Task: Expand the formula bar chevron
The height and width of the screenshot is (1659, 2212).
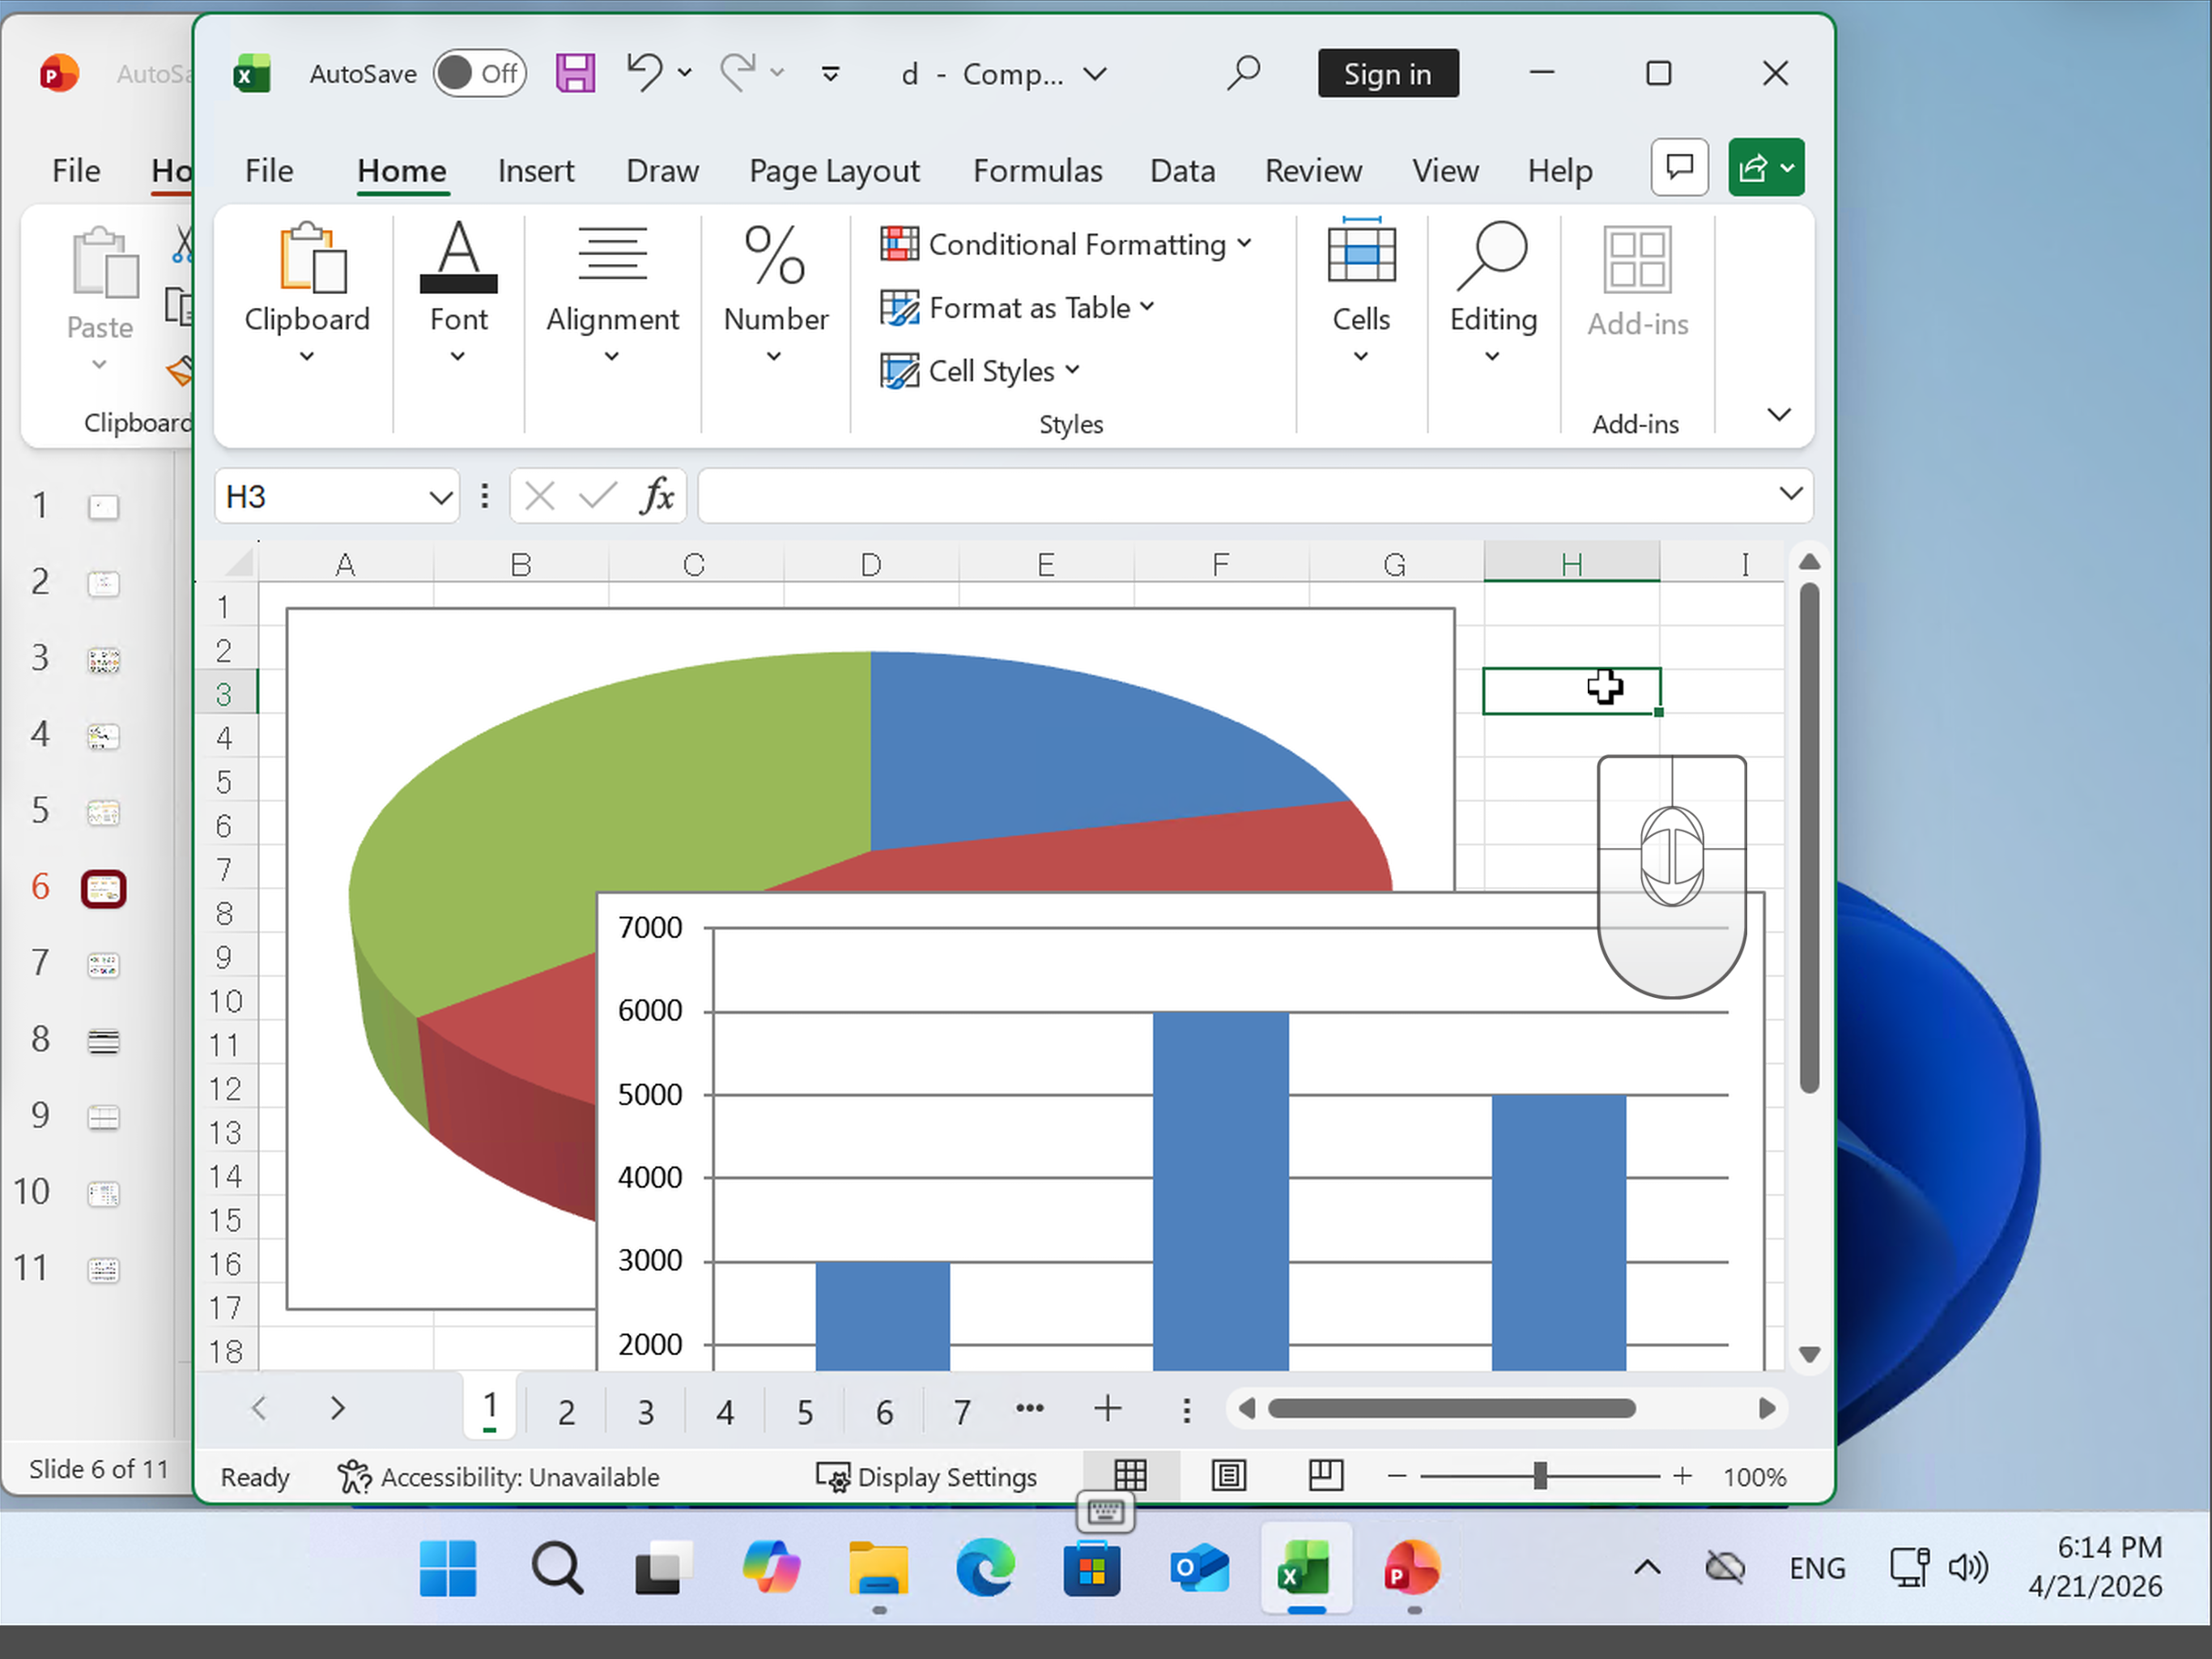Action: 1791,494
